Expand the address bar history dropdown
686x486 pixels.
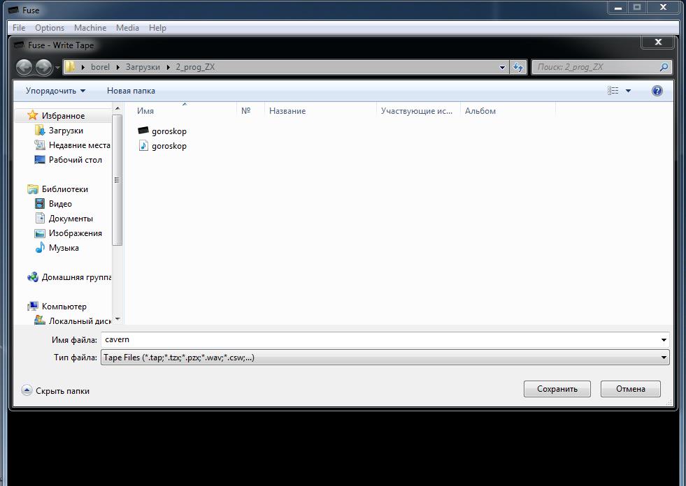(502, 68)
